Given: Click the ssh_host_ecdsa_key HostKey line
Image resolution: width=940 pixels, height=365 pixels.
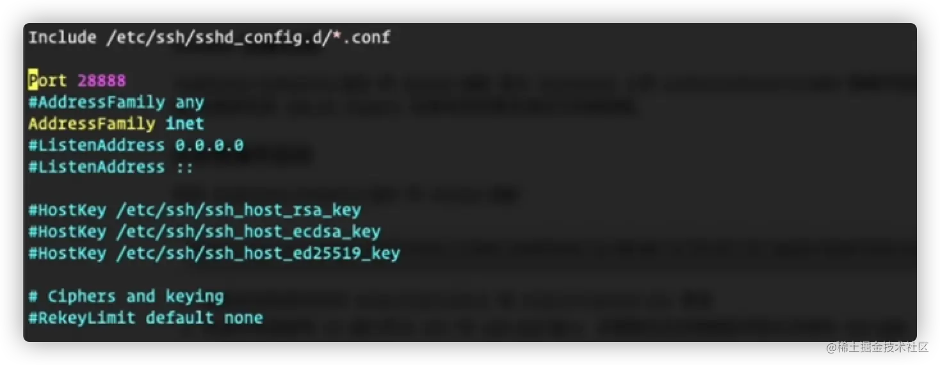Looking at the screenshot, I should (x=204, y=231).
